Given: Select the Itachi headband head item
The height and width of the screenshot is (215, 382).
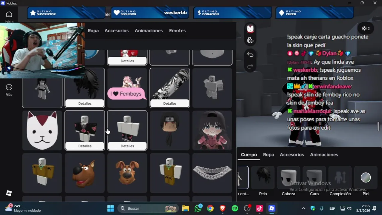Looking at the screenshot, I should [x=170, y=130].
